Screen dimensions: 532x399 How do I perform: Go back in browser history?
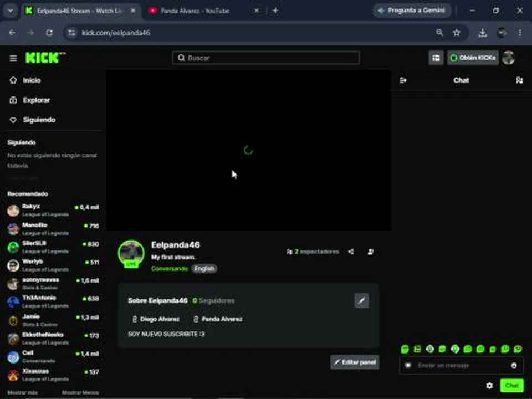pos(12,33)
